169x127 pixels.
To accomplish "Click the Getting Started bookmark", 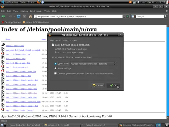I will point(11,22).
